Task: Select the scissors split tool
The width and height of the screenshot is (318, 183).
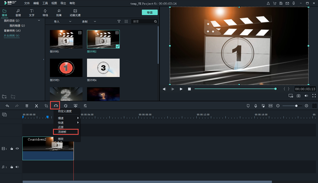Action: pos(36,106)
